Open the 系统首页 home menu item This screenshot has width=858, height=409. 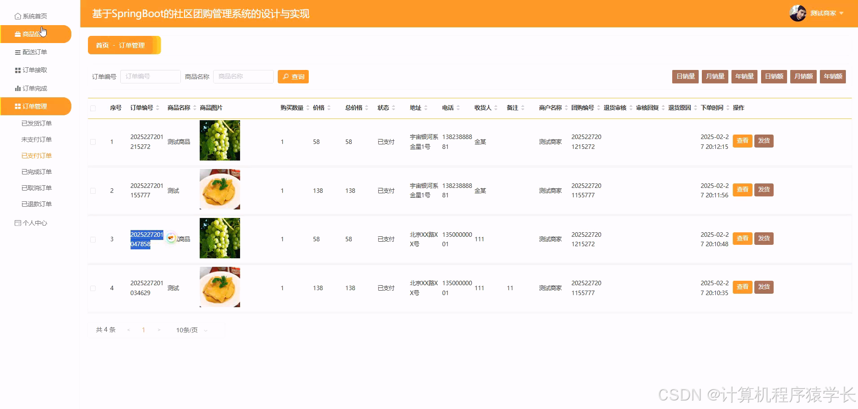(31, 16)
